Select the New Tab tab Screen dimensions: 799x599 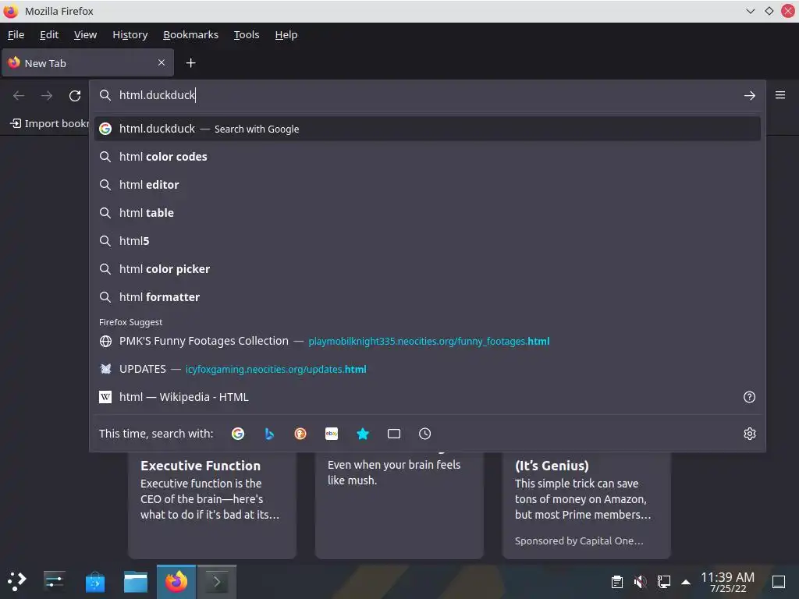tap(87, 62)
